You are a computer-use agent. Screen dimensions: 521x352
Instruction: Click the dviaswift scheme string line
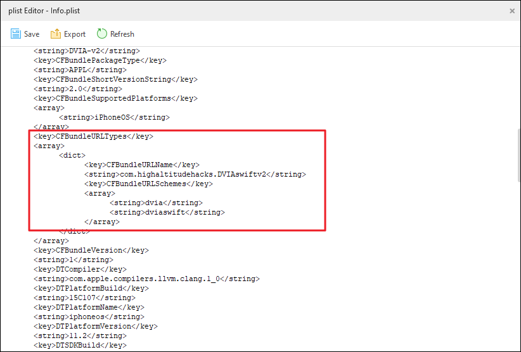(x=167, y=212)
